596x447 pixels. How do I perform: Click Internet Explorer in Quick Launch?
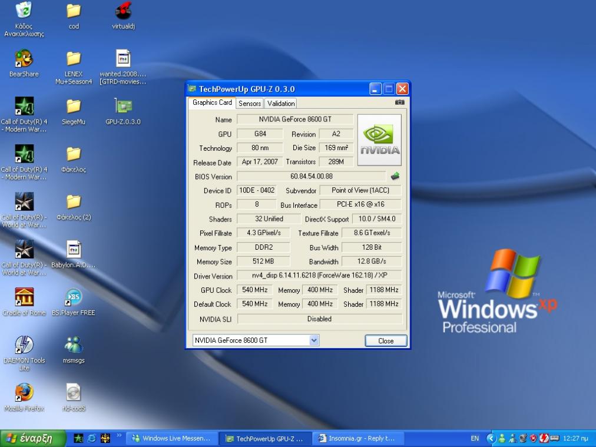[92, 438]
